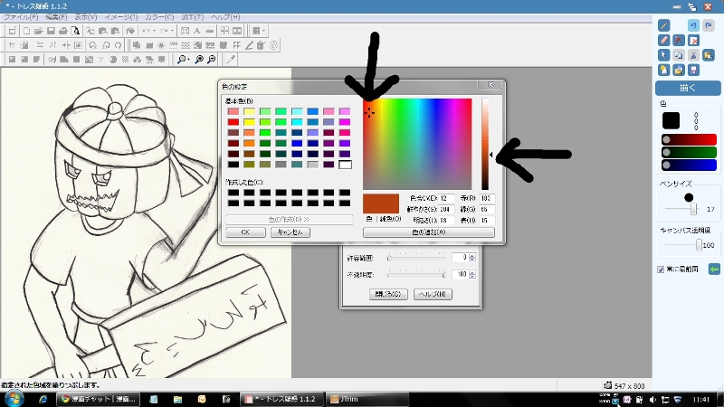Click the 描く draw button
Image resolution: width=724 pixels, height=407 pixels.
click(x=688, y=88)
